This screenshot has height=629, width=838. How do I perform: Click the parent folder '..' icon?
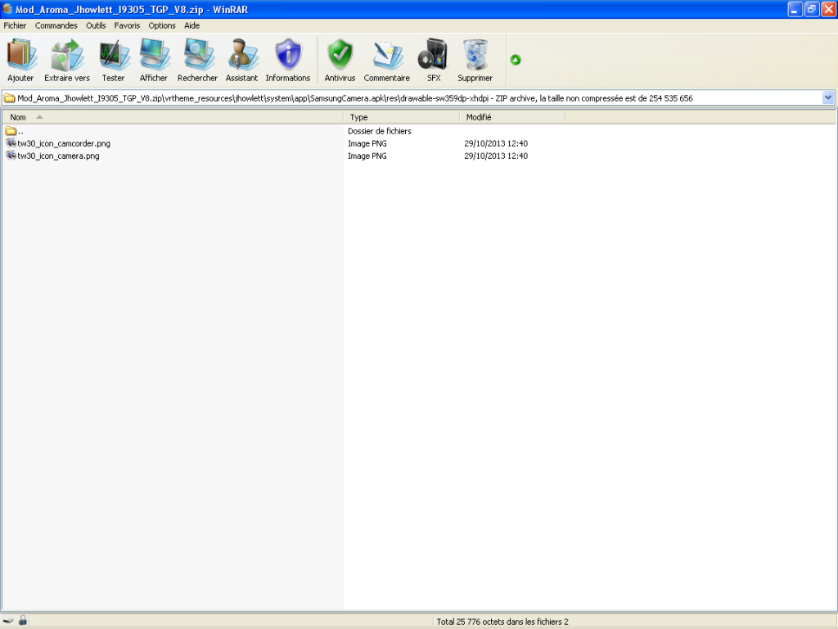click(x=11, y=130)
